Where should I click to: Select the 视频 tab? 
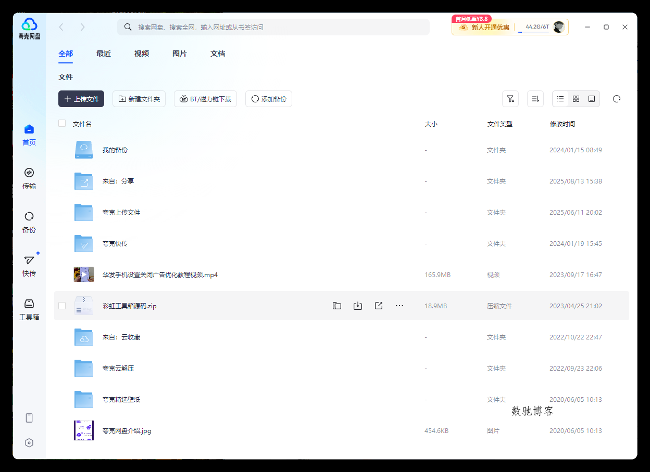[142, 54]
